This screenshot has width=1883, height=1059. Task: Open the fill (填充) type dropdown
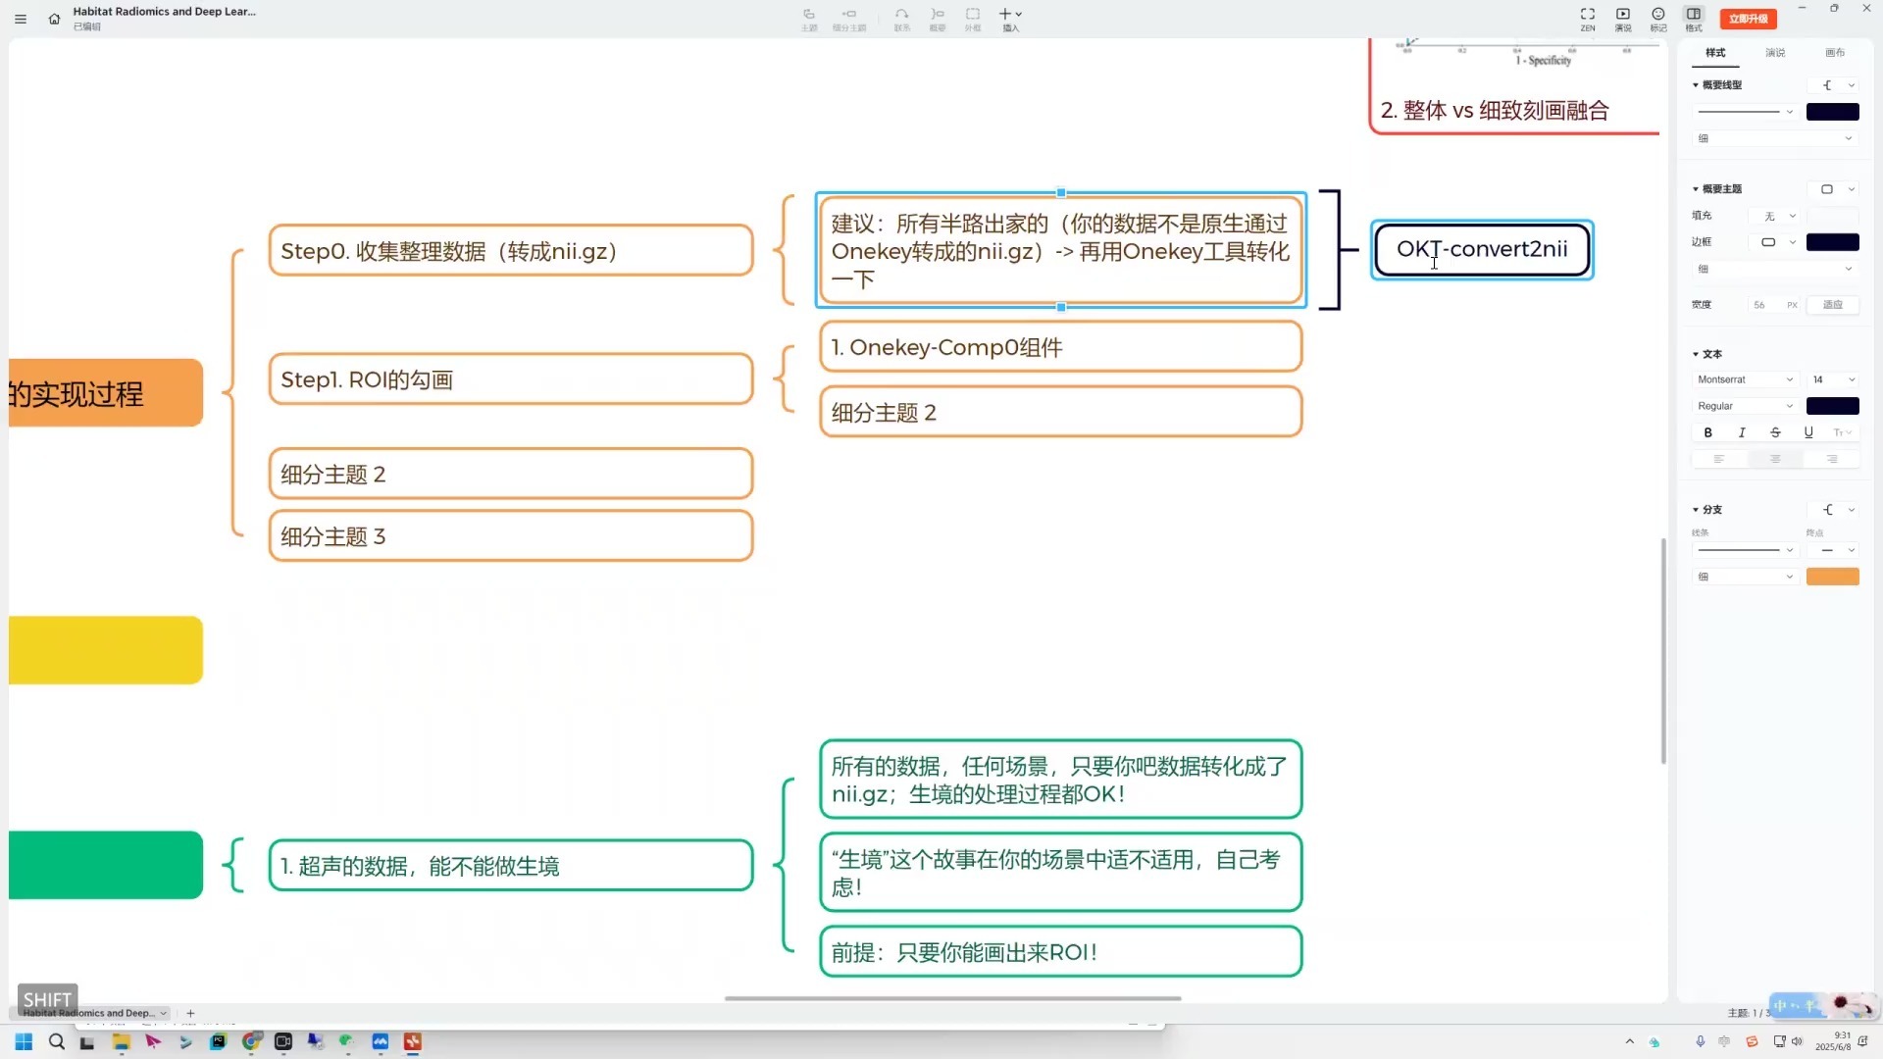1775,216
